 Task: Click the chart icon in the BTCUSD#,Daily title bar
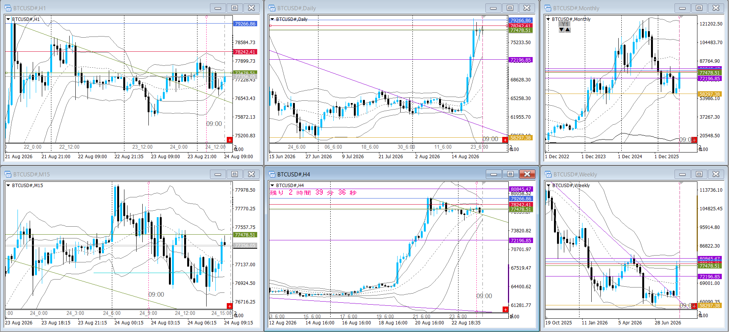pyautogui.click(x=272, y=8)
